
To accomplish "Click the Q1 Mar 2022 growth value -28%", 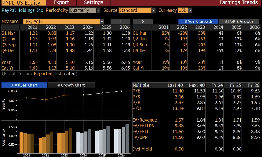I will coord(182,33).
